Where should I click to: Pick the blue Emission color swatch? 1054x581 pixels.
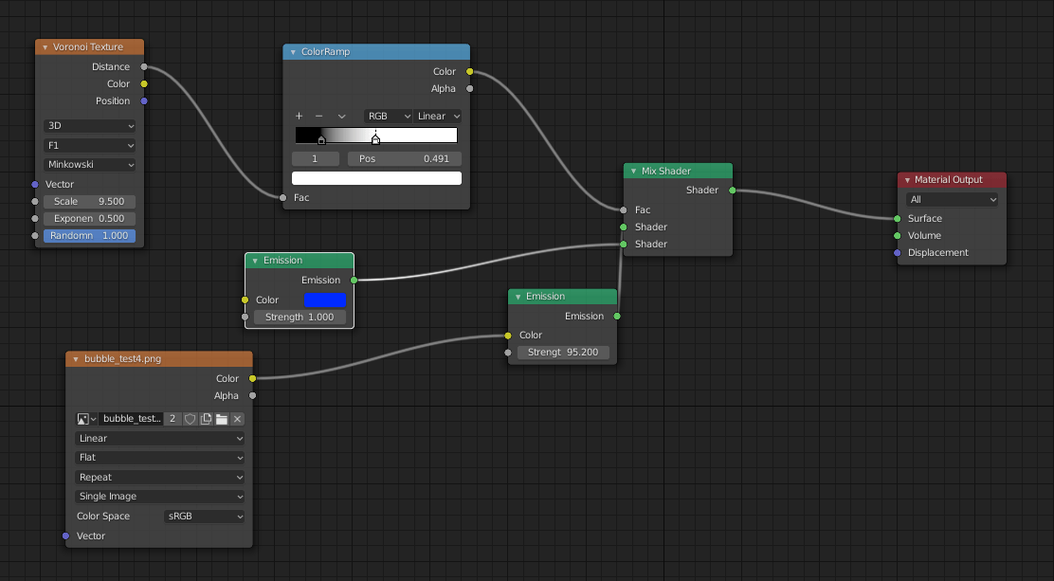[326, 300]
